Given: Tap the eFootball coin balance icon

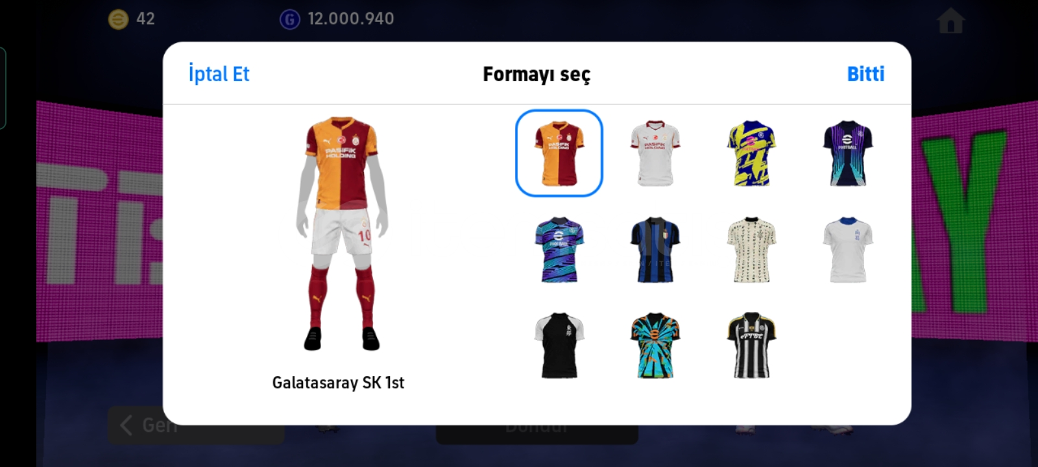Looking at the screenshot, I should click(x=118, y=19).
